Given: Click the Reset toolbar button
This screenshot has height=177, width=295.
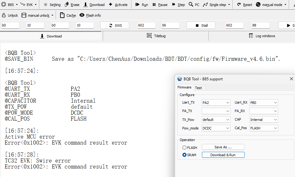Looking at the screenshot, I should coord(245,4).
